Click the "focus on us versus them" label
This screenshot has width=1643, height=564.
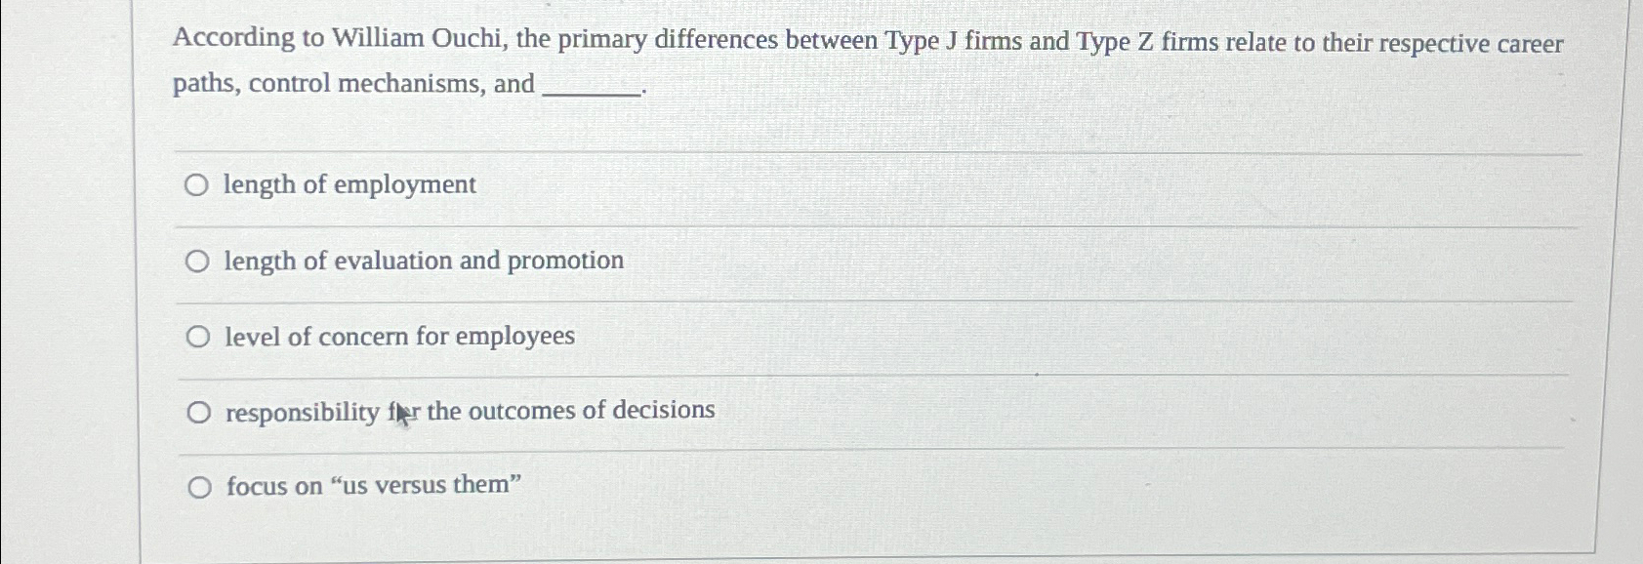pos(371,485)
